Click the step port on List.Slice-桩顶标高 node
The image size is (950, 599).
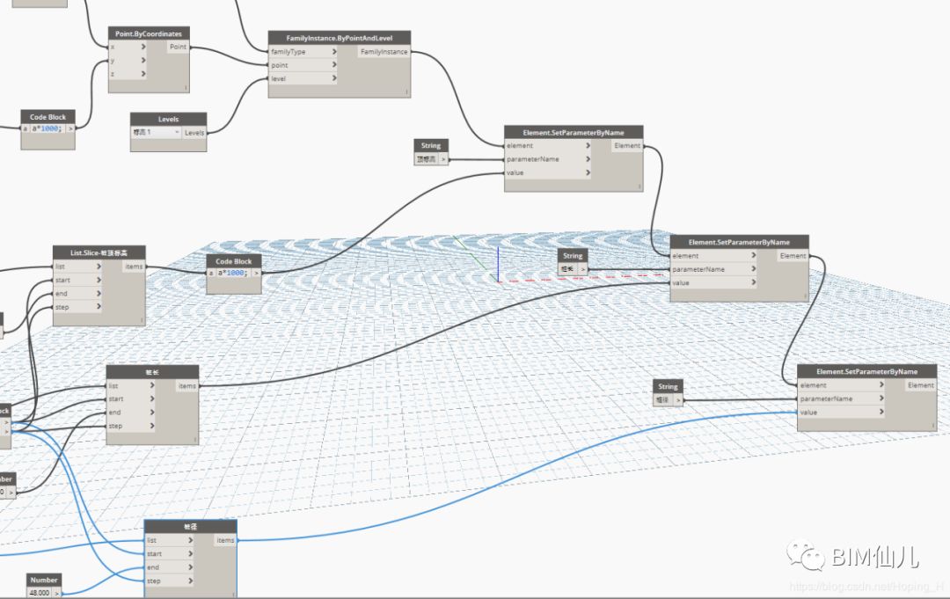click(77, 307)
